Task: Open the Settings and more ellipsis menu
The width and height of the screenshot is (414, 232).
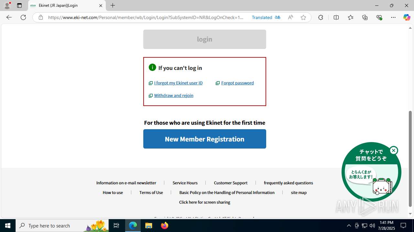Action: [393, 17]
